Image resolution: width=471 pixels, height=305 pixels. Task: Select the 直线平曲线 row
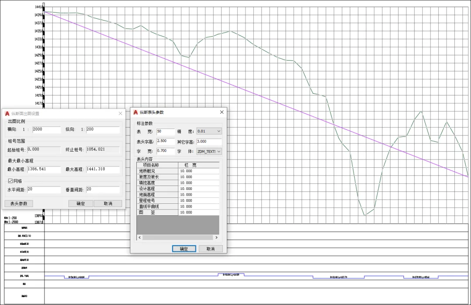(x=178, y=207)
